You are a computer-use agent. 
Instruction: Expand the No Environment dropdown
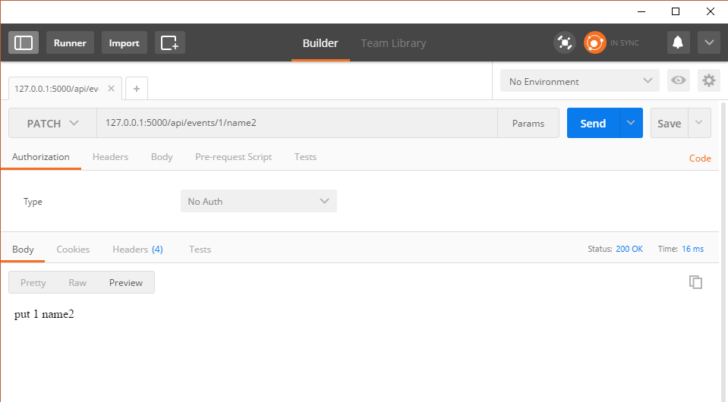click(x=580, y=81)
